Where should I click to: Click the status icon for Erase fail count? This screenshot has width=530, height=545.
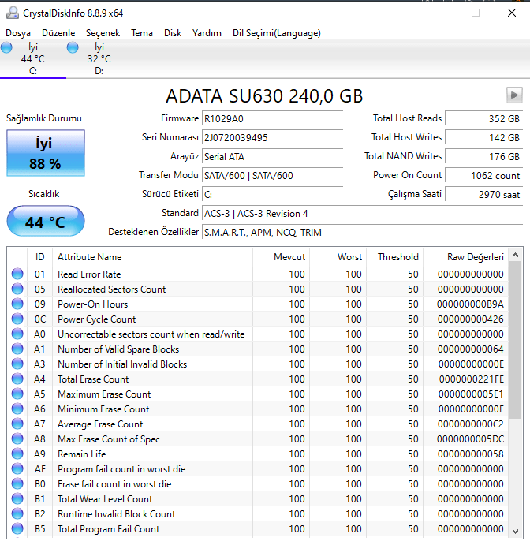[x=17, y=483]
